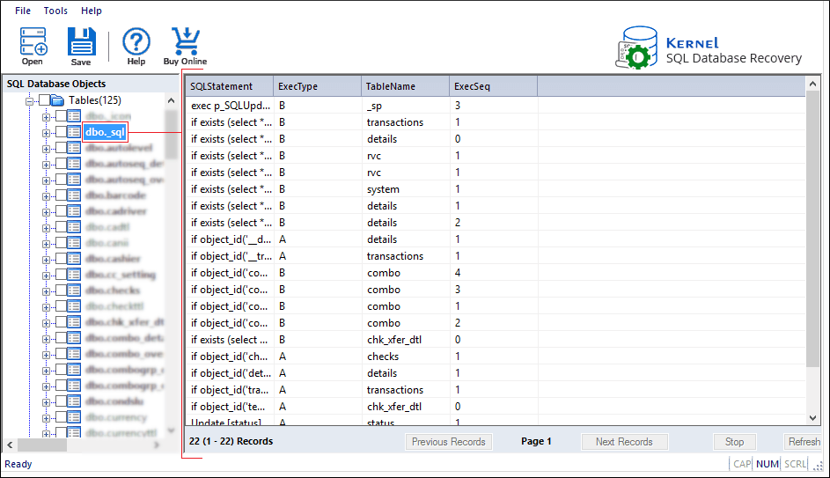Viewport: 830px width, 478px height.
Task: Select the 'exec p_SQLUpd...' statement cell
Action: pyautogui.click(x=231, y=106)
